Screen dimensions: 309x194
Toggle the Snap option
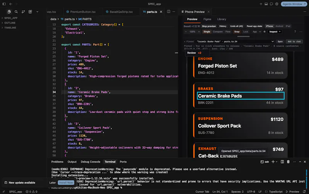pos(237,32)
